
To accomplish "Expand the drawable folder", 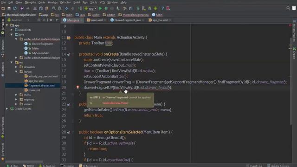I will coord(16,67).
